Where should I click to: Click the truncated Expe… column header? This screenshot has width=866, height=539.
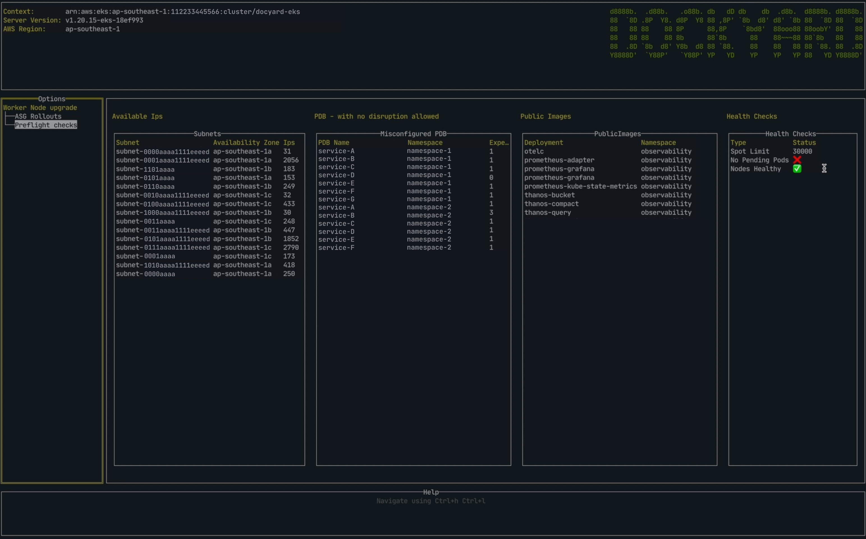tap(499, 143)
